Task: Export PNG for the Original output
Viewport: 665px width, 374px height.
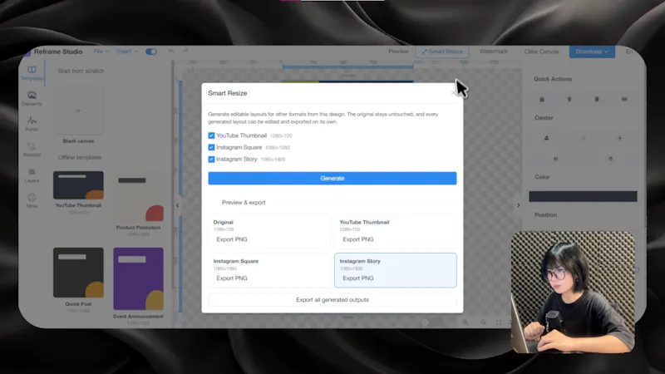Action: tap(232, 239)
